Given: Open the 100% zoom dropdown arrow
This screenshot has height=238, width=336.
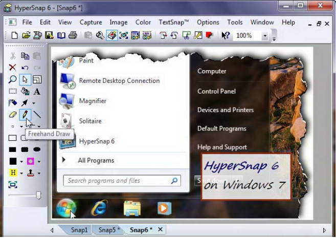Looking at the screenshot, I should tap(265, 36).
